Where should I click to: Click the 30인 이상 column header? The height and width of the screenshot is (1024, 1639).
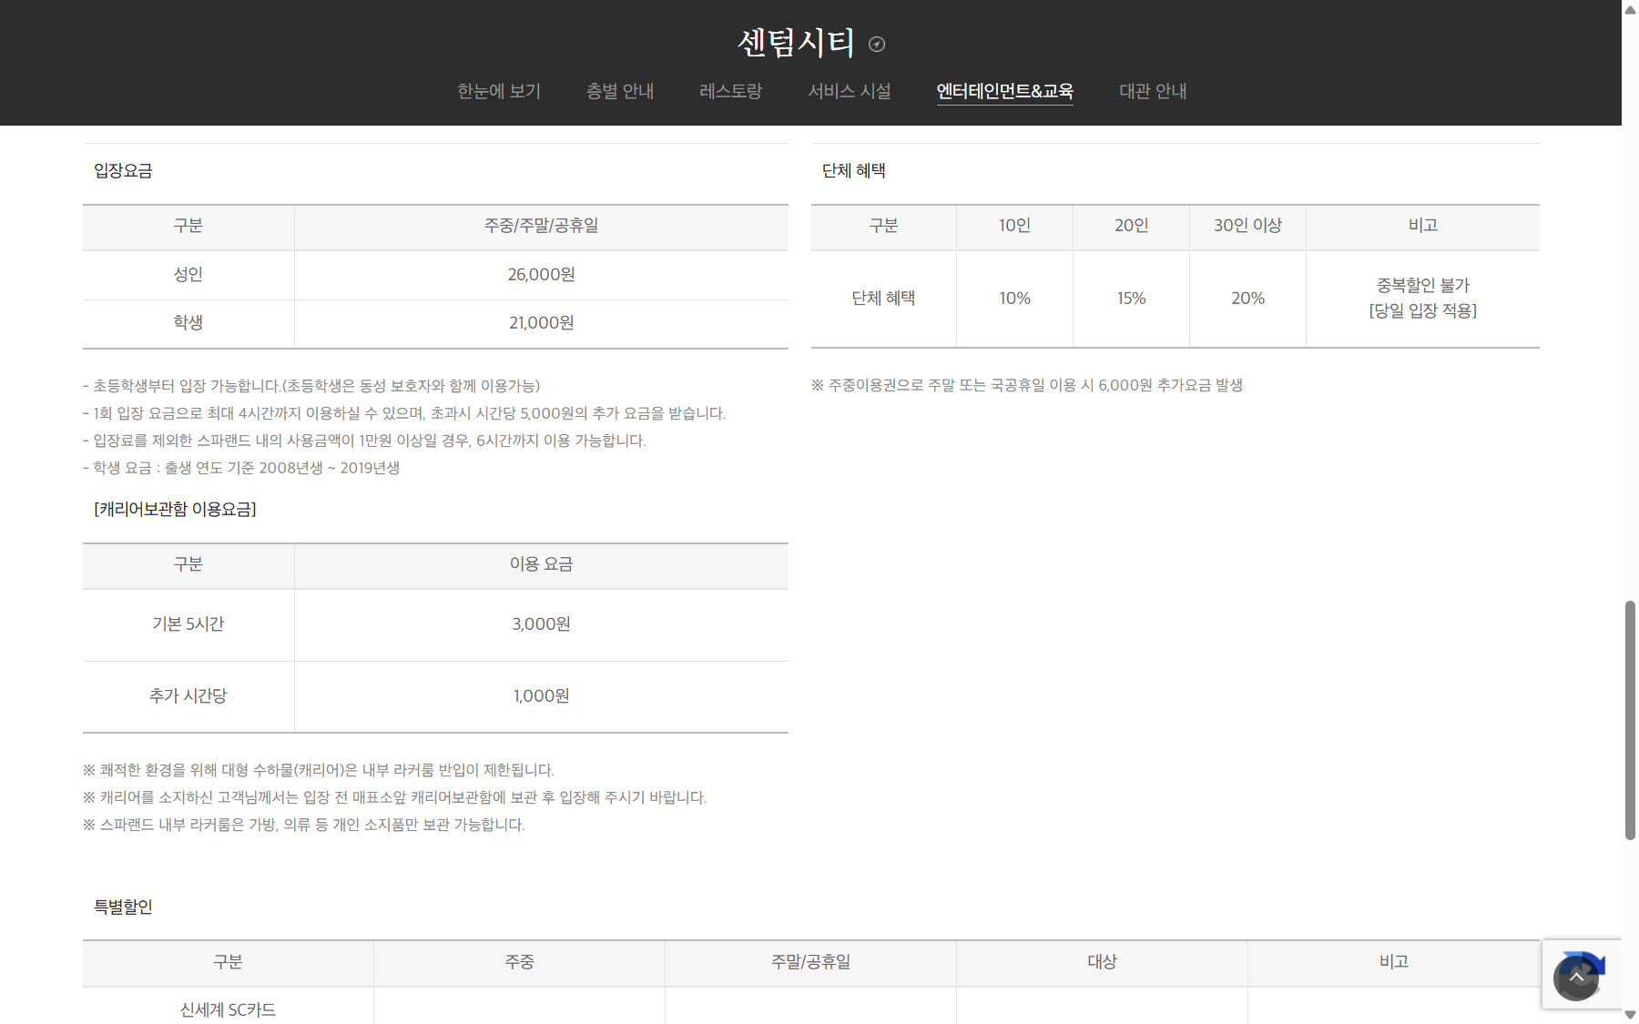pos(1247,226)
